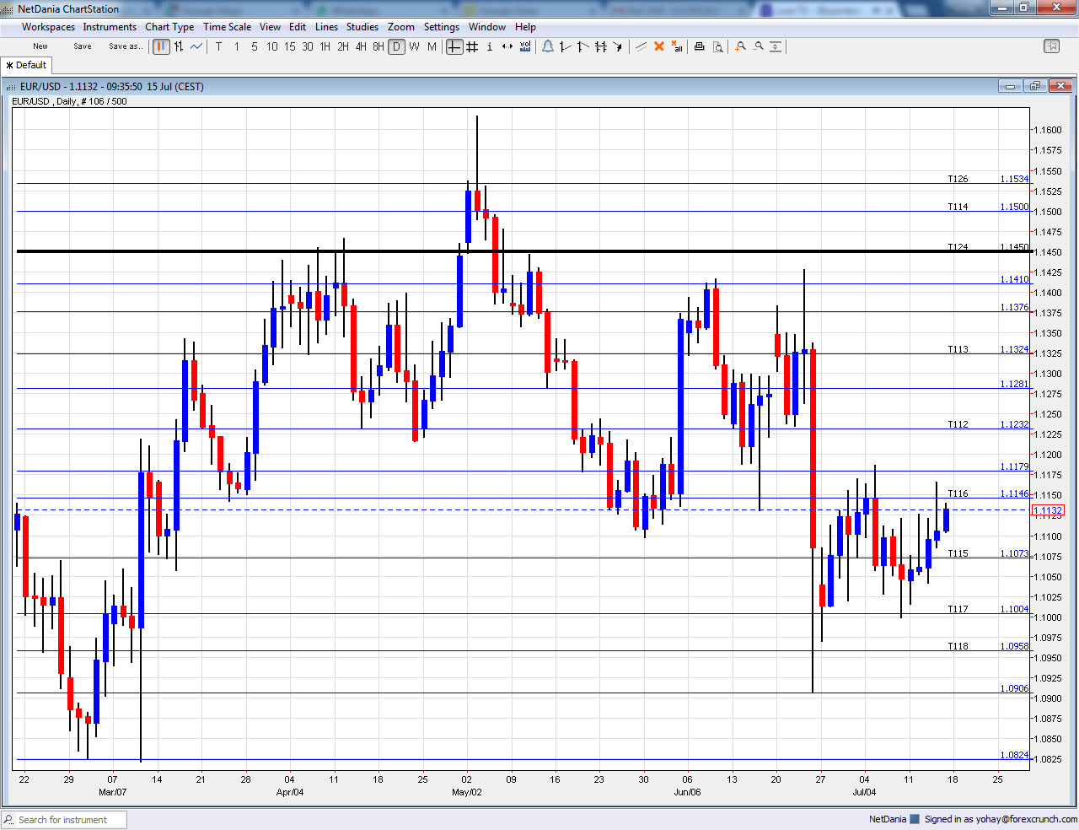Click the first order-line tool icon after the bell
Screen dimensions: 1079x830
pyautogui.click(x=566, y=46)
